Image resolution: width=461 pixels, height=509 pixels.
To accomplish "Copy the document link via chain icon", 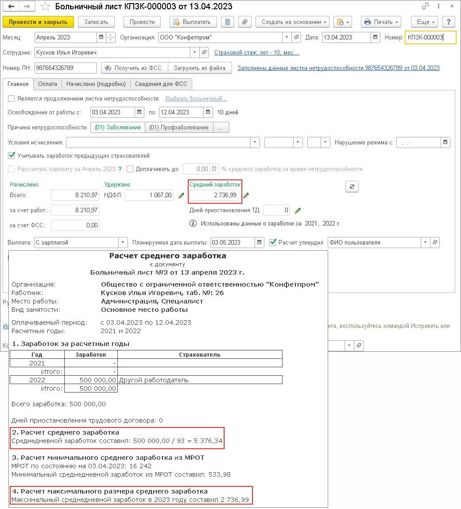I will [x=425, y=6].
